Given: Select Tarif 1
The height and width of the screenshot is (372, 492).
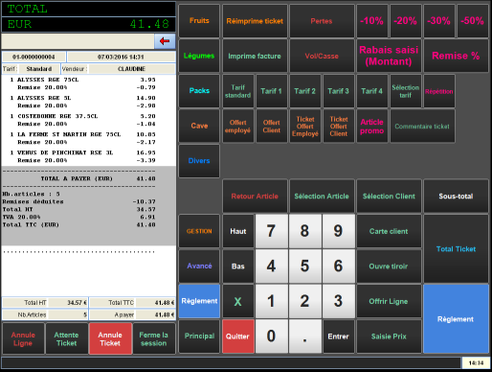Looking at the screenshot, I should [x=272, y=91].
